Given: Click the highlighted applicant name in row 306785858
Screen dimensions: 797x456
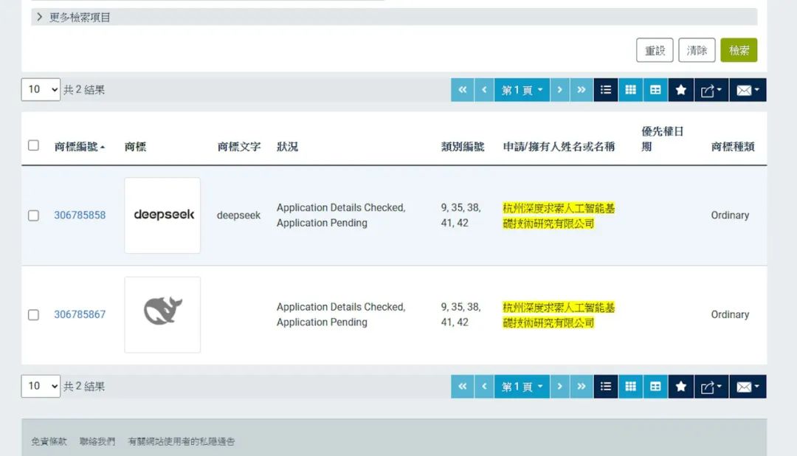Looking at the screenshot, I should coord(559,215).
